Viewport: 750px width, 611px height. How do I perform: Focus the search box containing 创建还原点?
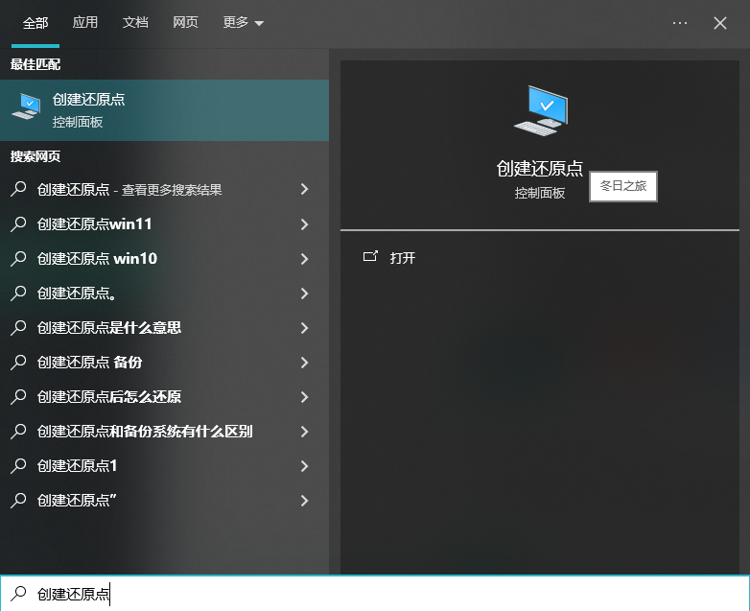tap(375, 594)
